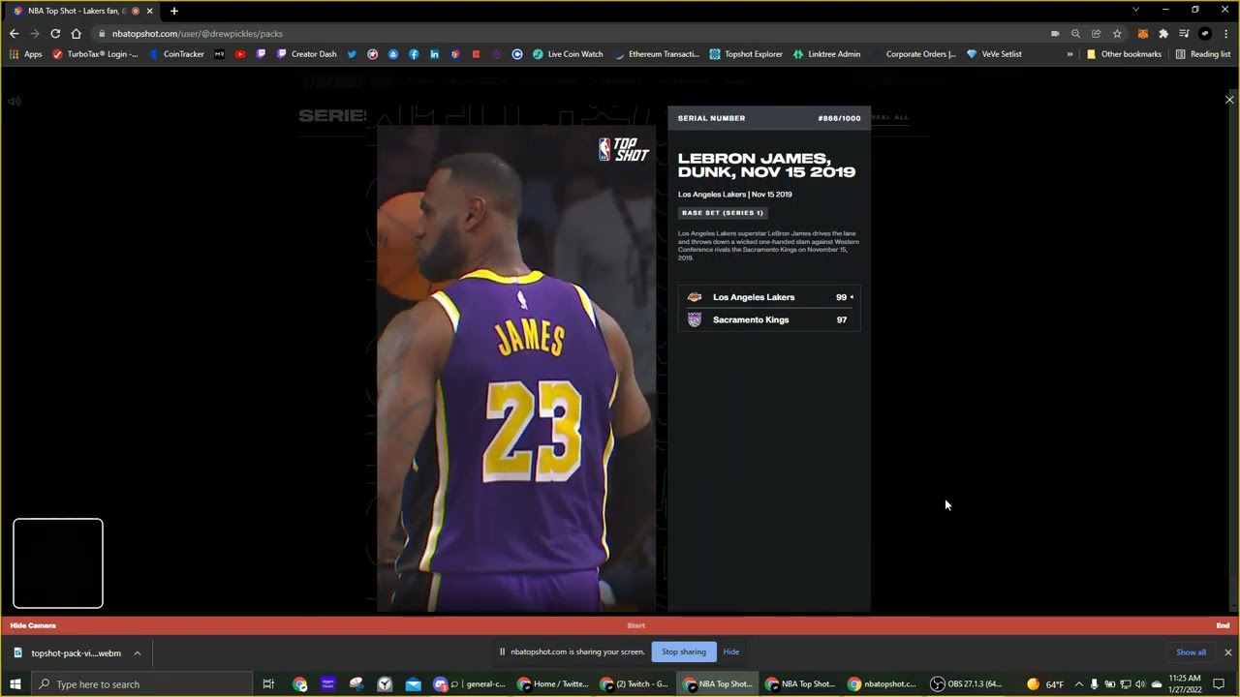The image size is (1240, 697).
Task: Click the zoom magnifier icon in address bar
Action: click(x=1075, y=33)
